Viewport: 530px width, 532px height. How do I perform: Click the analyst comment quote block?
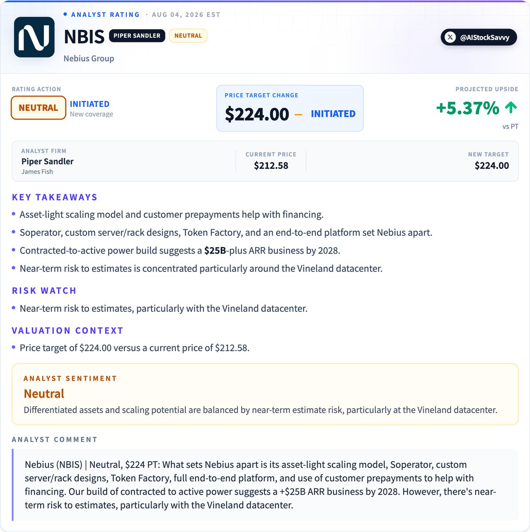(x=265, y=485)
